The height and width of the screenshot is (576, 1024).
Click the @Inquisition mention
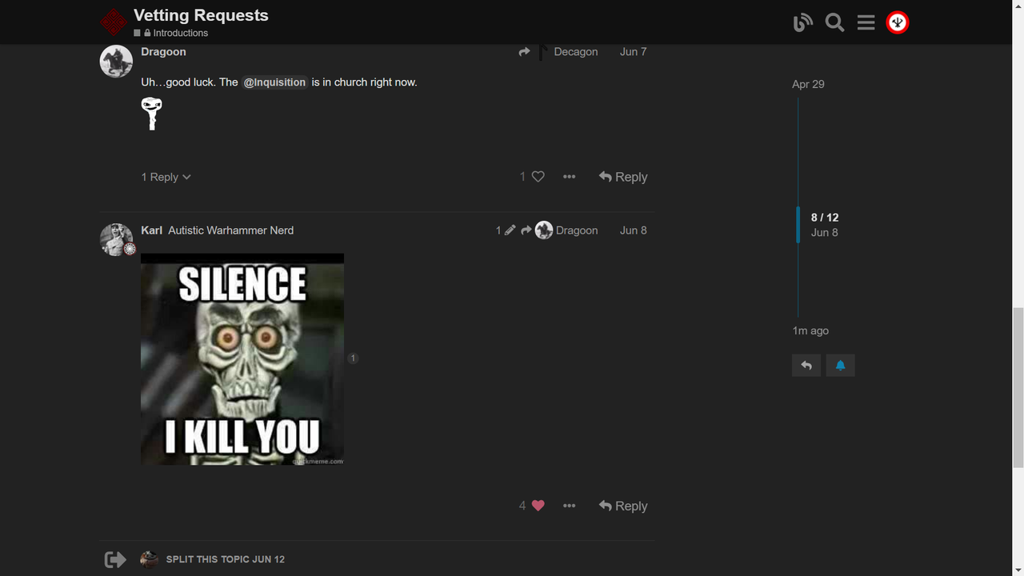(x=275, y=82)
